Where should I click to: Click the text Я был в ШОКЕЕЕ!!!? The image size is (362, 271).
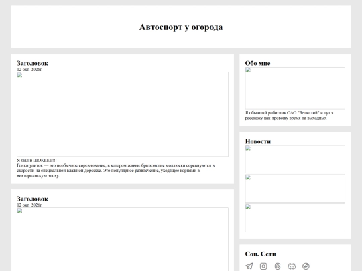(37, 160)
